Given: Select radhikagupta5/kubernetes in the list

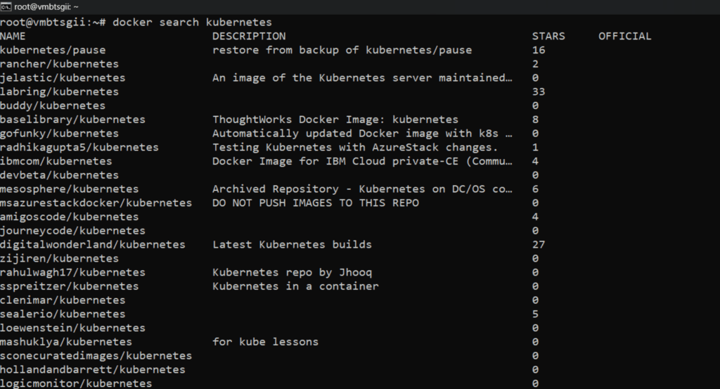Looking at the screenshot, I should click(x=79, y=147).
